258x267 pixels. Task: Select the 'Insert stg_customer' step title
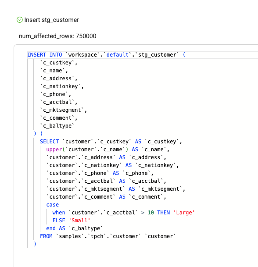52,20
